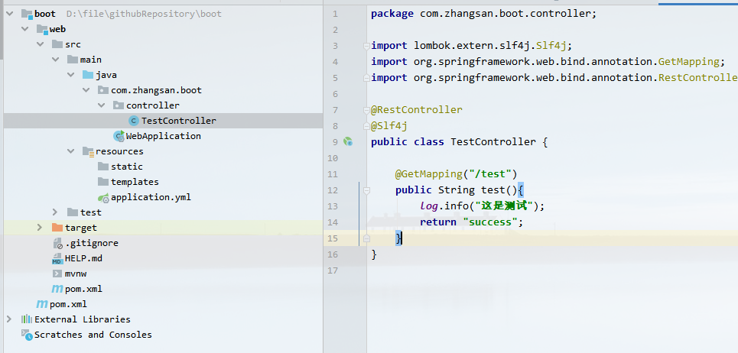Click the src folder icon
Viewport: 738px width, 353px height.
point(57,44)
